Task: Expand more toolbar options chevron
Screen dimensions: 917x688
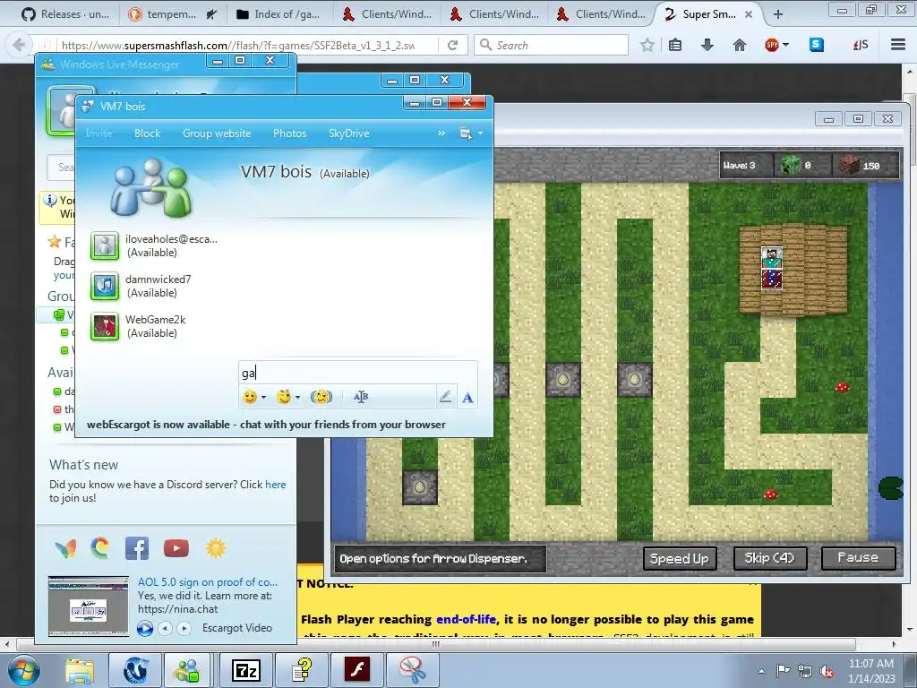Action: (x=441, y=133)
